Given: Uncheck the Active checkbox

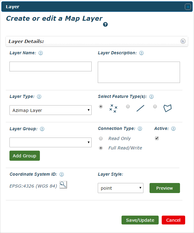Looking at the screenshot, I should [x=157, y=138].
